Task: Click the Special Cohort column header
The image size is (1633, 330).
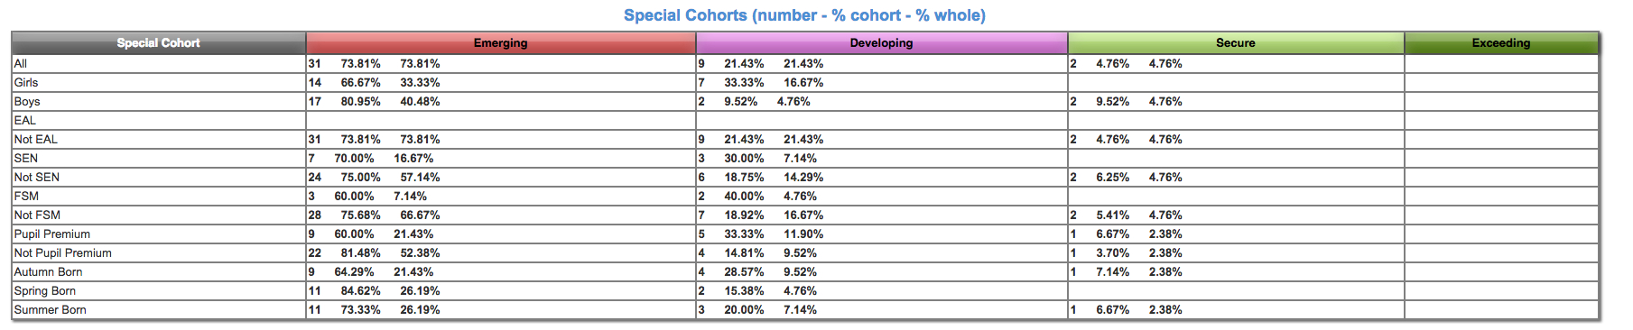Action: (159, 42)
